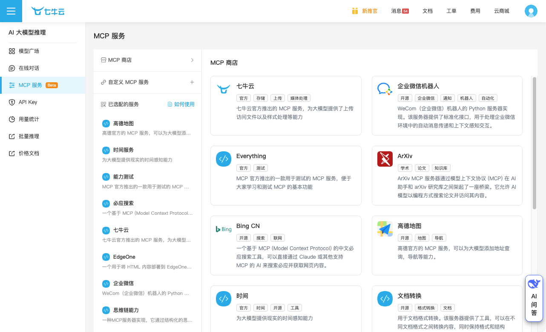Image resolution: width=546 pixels, height=332 pixels.
Task: Click the 新推官 link in header
Action: (x=370, y=11)
